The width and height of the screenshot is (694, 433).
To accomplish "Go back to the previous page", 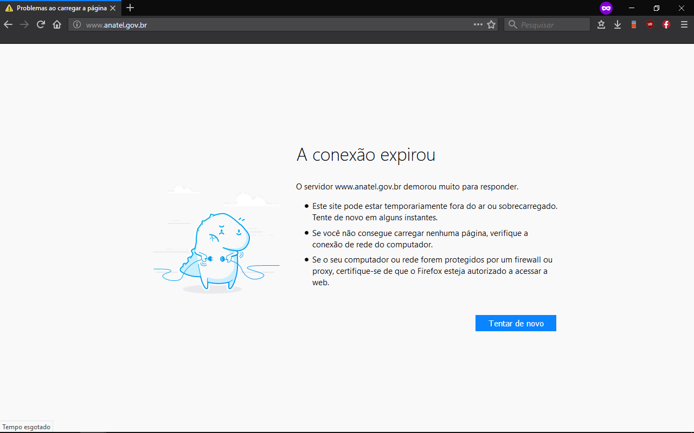I will [x=8, y=24].
